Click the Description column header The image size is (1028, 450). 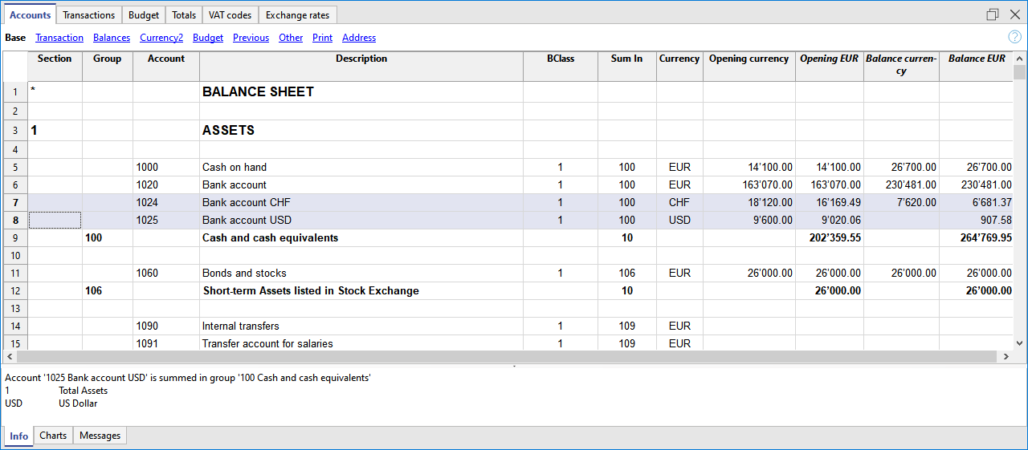361,59
